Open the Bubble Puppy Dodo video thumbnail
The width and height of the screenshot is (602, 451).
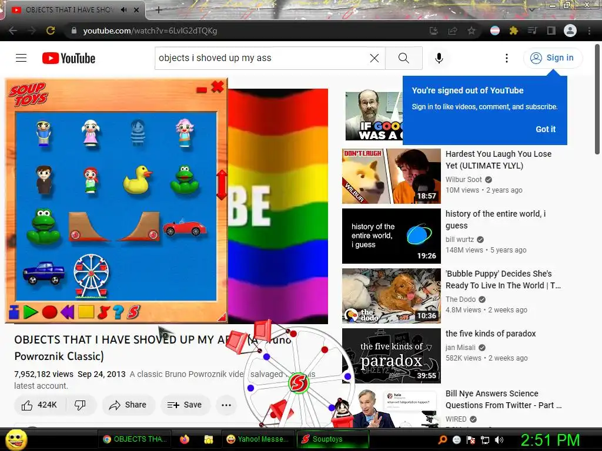point(391,296)
